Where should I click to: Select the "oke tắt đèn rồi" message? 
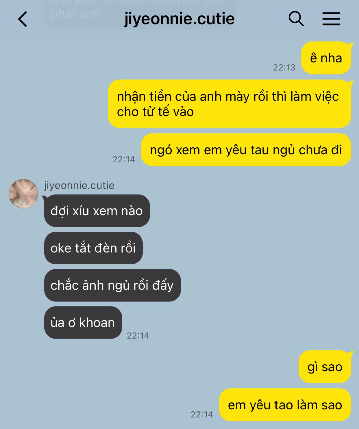93,248
